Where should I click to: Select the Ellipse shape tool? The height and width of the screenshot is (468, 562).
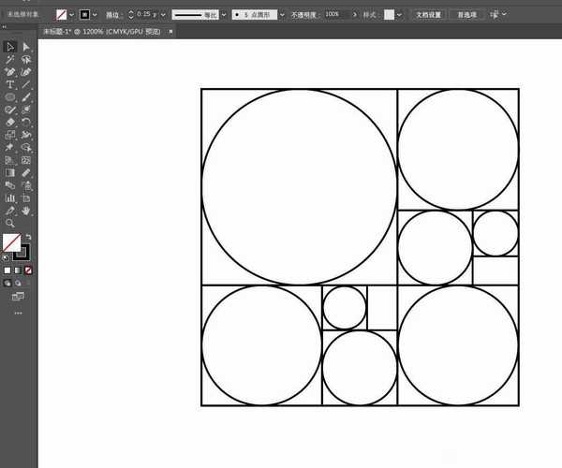9,97
